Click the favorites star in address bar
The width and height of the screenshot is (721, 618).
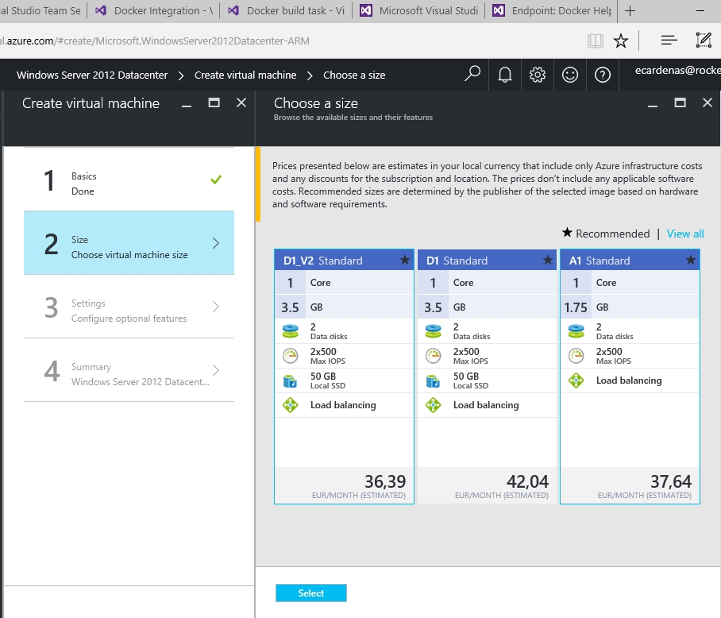coord(621,41)
